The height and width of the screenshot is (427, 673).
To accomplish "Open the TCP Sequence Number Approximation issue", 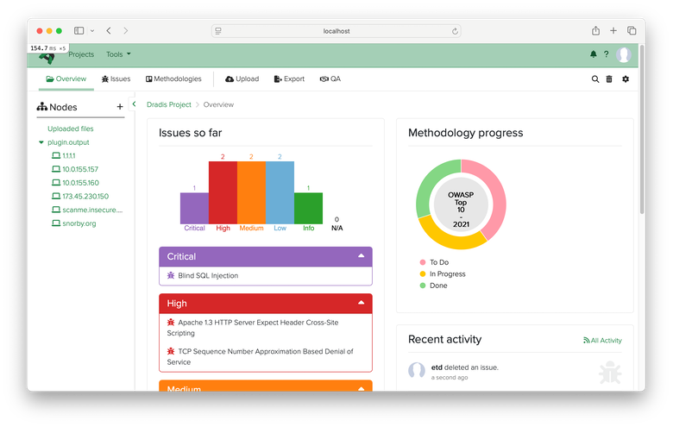I will pos(260,356).
